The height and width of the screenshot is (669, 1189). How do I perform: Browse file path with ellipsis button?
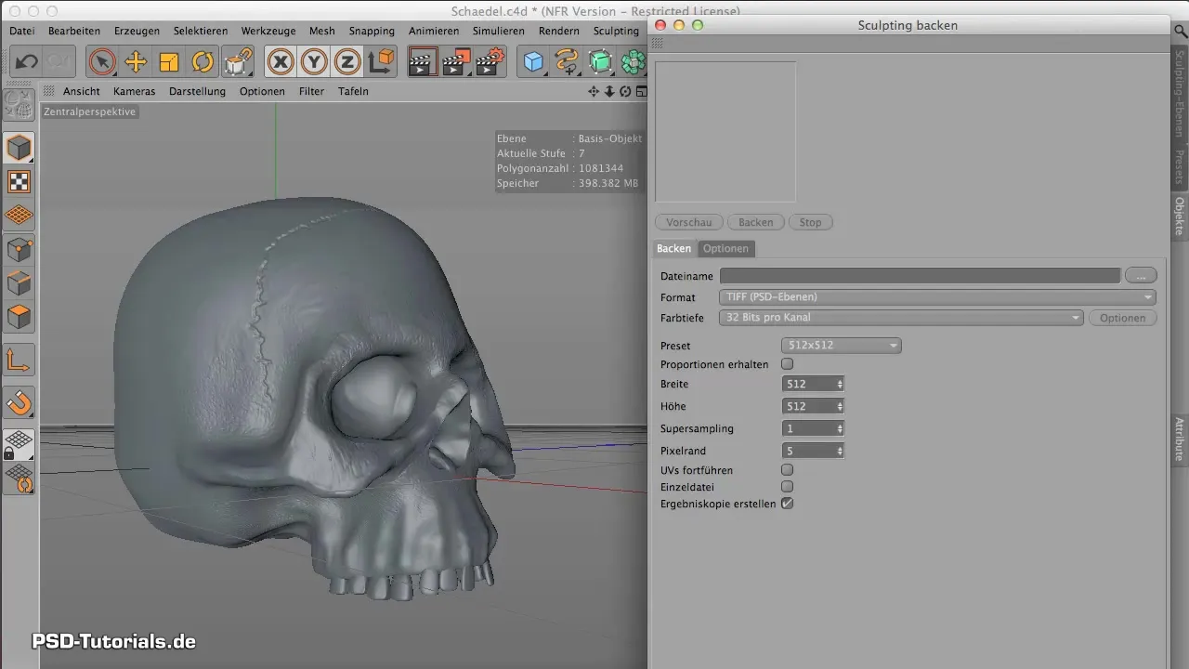pos(1141,276)
